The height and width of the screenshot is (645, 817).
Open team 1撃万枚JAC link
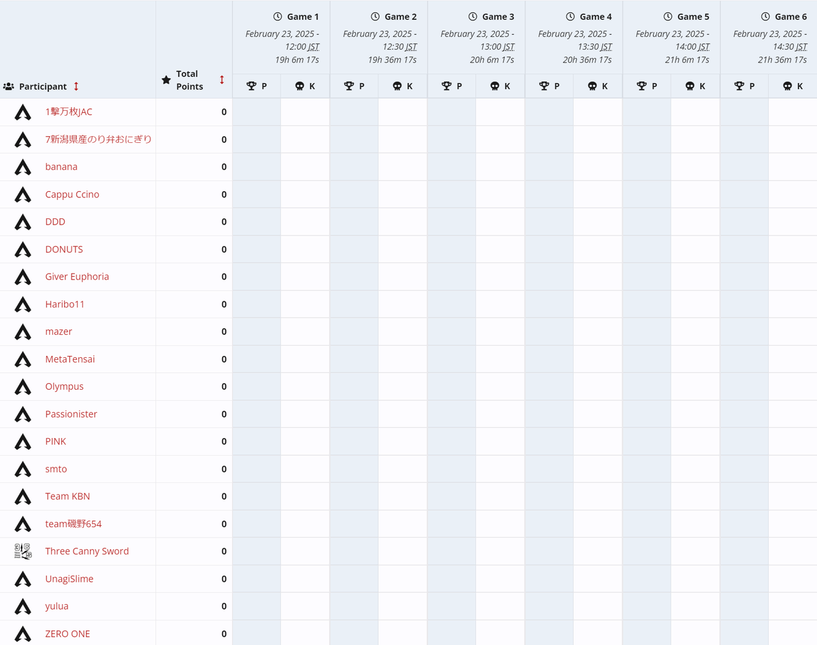[69, 112]
